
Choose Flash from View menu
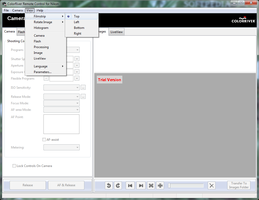(46, 41)
